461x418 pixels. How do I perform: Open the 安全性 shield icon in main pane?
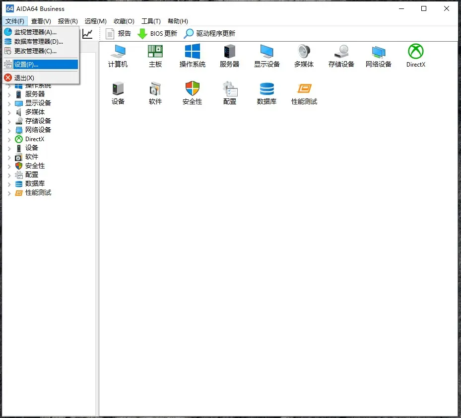pyautogui.click(x=192, y=93)
